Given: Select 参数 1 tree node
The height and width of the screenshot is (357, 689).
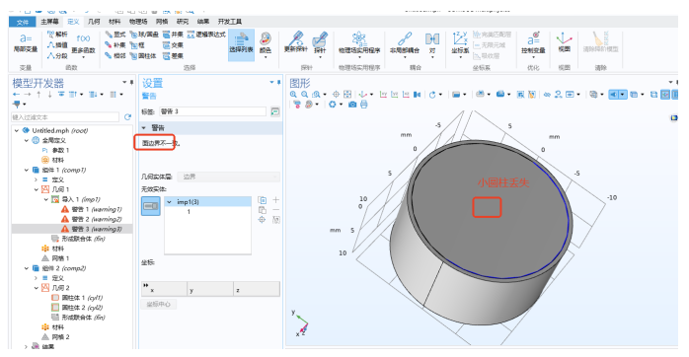Looking at the screenshot, I should click(x=55, y=150).
